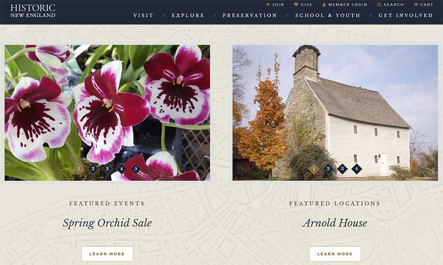Open the shopping Cart icon
Screen dimensions: 443x265
click(416, 4)
